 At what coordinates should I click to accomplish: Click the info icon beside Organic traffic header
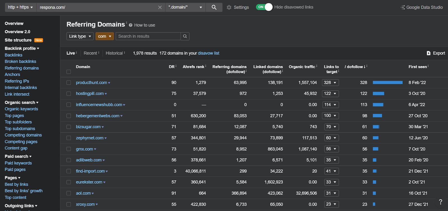pos(317,66)
